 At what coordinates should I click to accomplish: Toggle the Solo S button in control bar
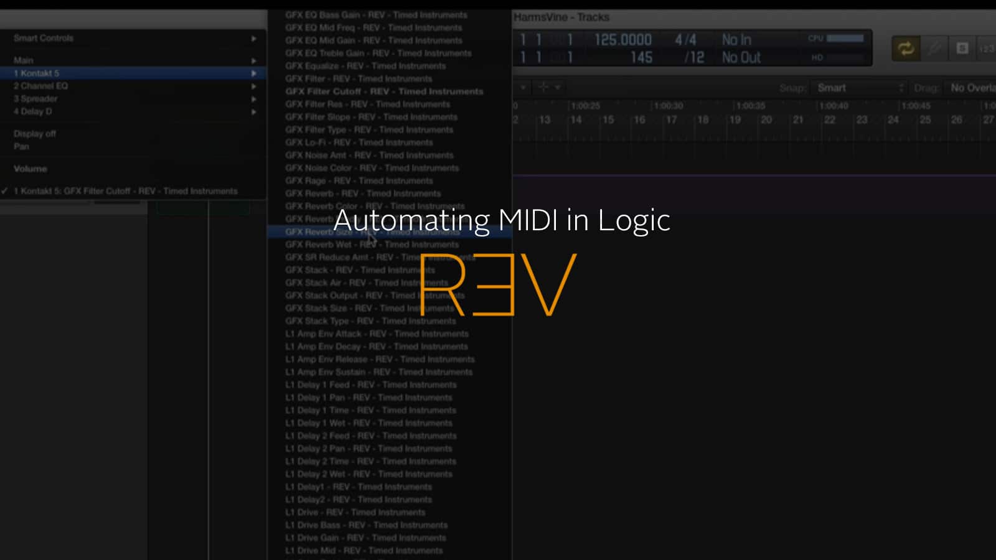pyautogui.click(x=962, y=48)
